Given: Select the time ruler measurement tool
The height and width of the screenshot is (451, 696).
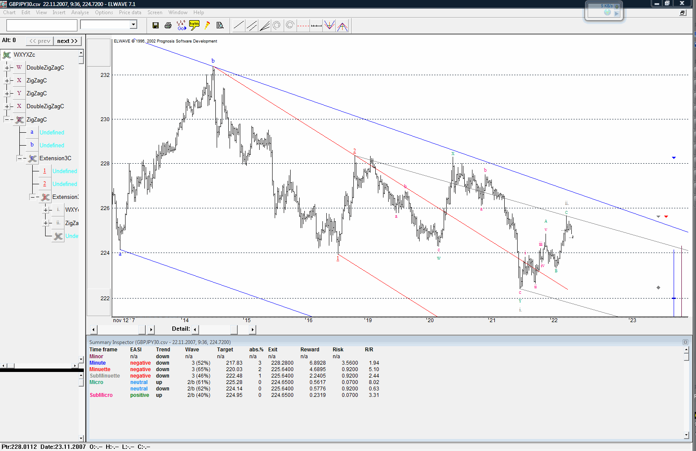Looking at the screenshot, I should (316, 26).
